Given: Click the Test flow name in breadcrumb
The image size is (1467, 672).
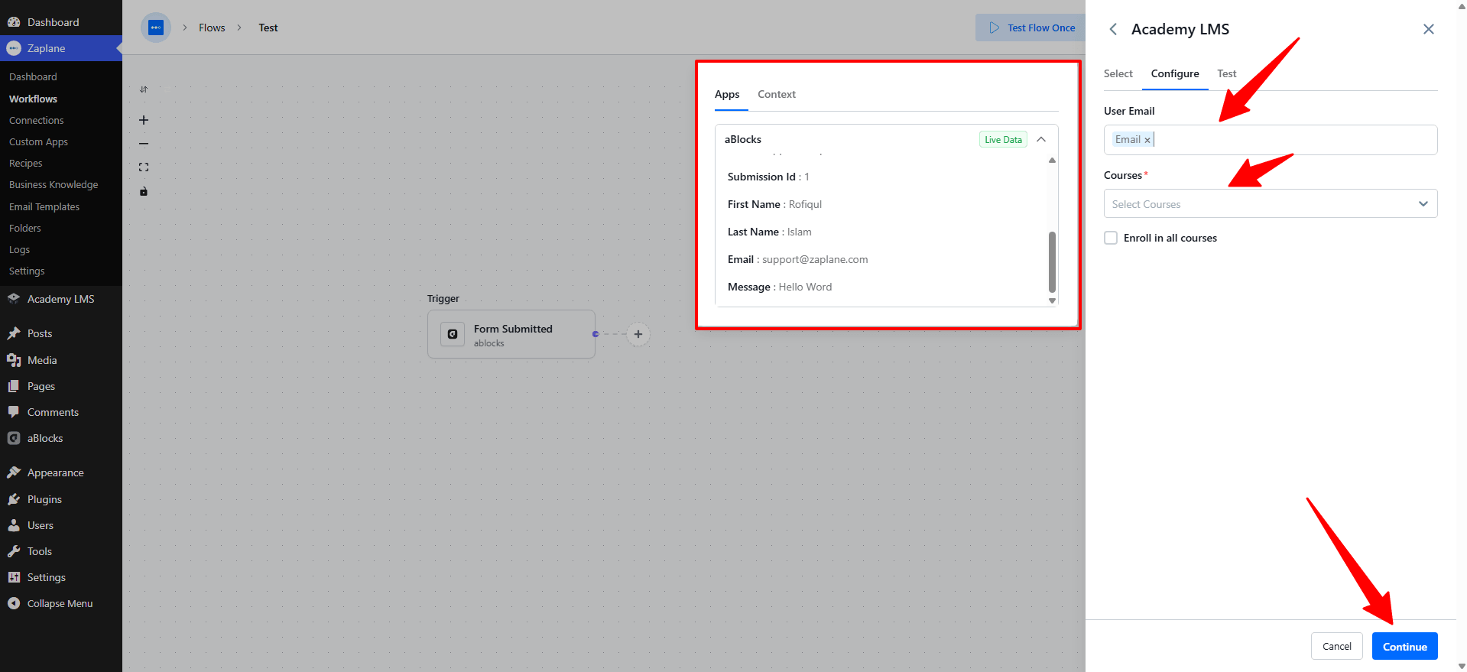Looking at the screenshot, I should [x=268, y=28].
